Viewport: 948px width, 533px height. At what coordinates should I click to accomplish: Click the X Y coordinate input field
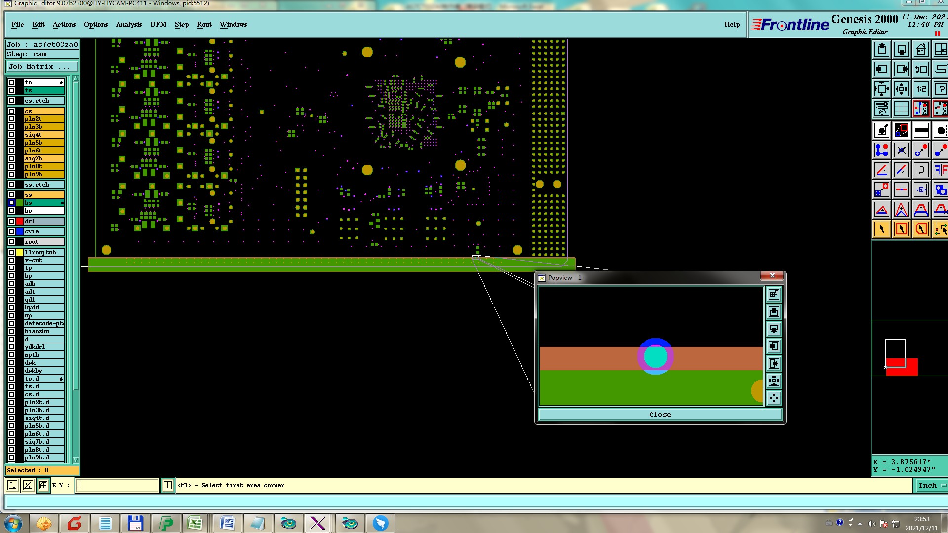118,485
